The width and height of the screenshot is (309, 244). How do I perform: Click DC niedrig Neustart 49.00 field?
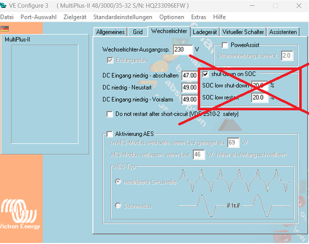(x=189, y=87)
